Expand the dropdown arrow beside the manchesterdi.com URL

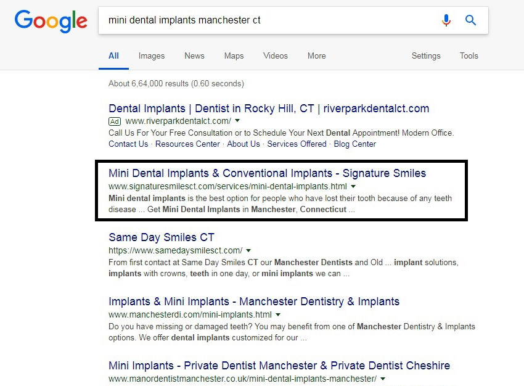[278, 315]
